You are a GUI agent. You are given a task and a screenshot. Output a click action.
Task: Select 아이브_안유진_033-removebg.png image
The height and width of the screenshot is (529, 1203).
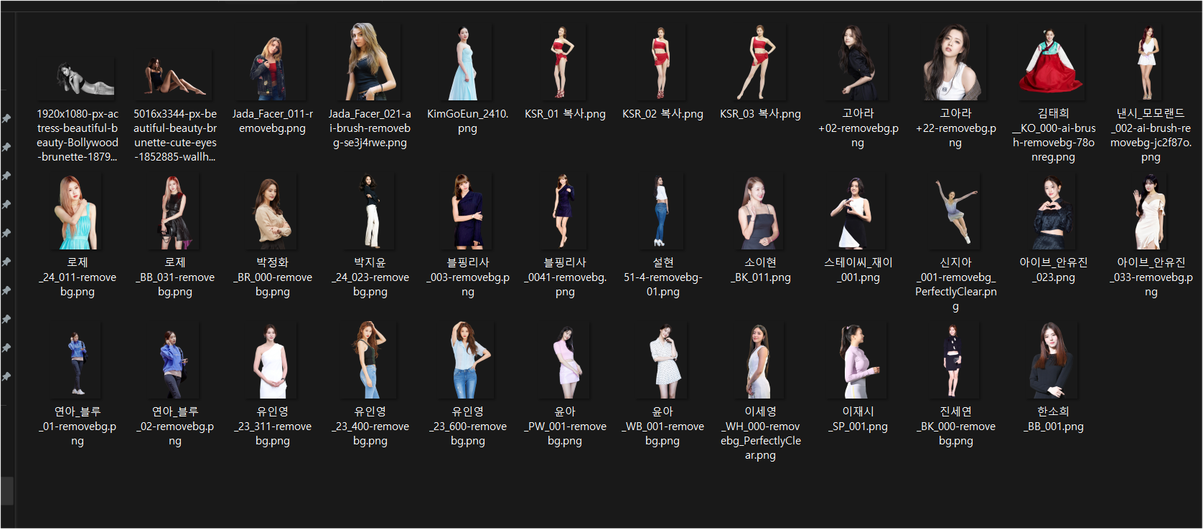point(1151,212)
